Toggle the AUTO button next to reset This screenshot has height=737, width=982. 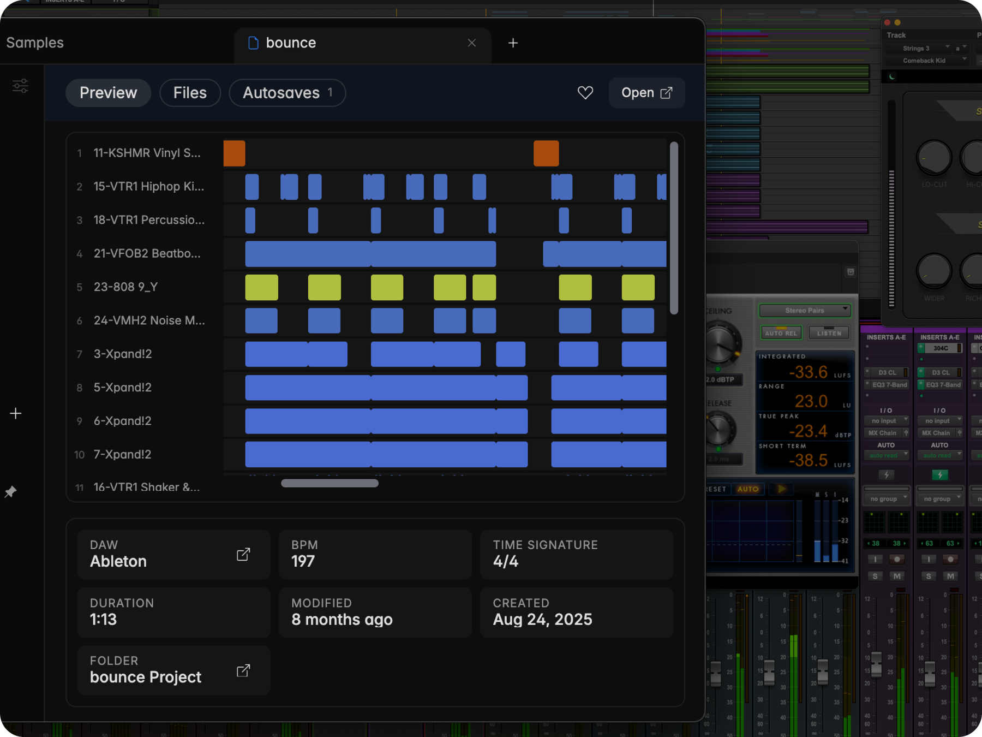tap(748, 489)
